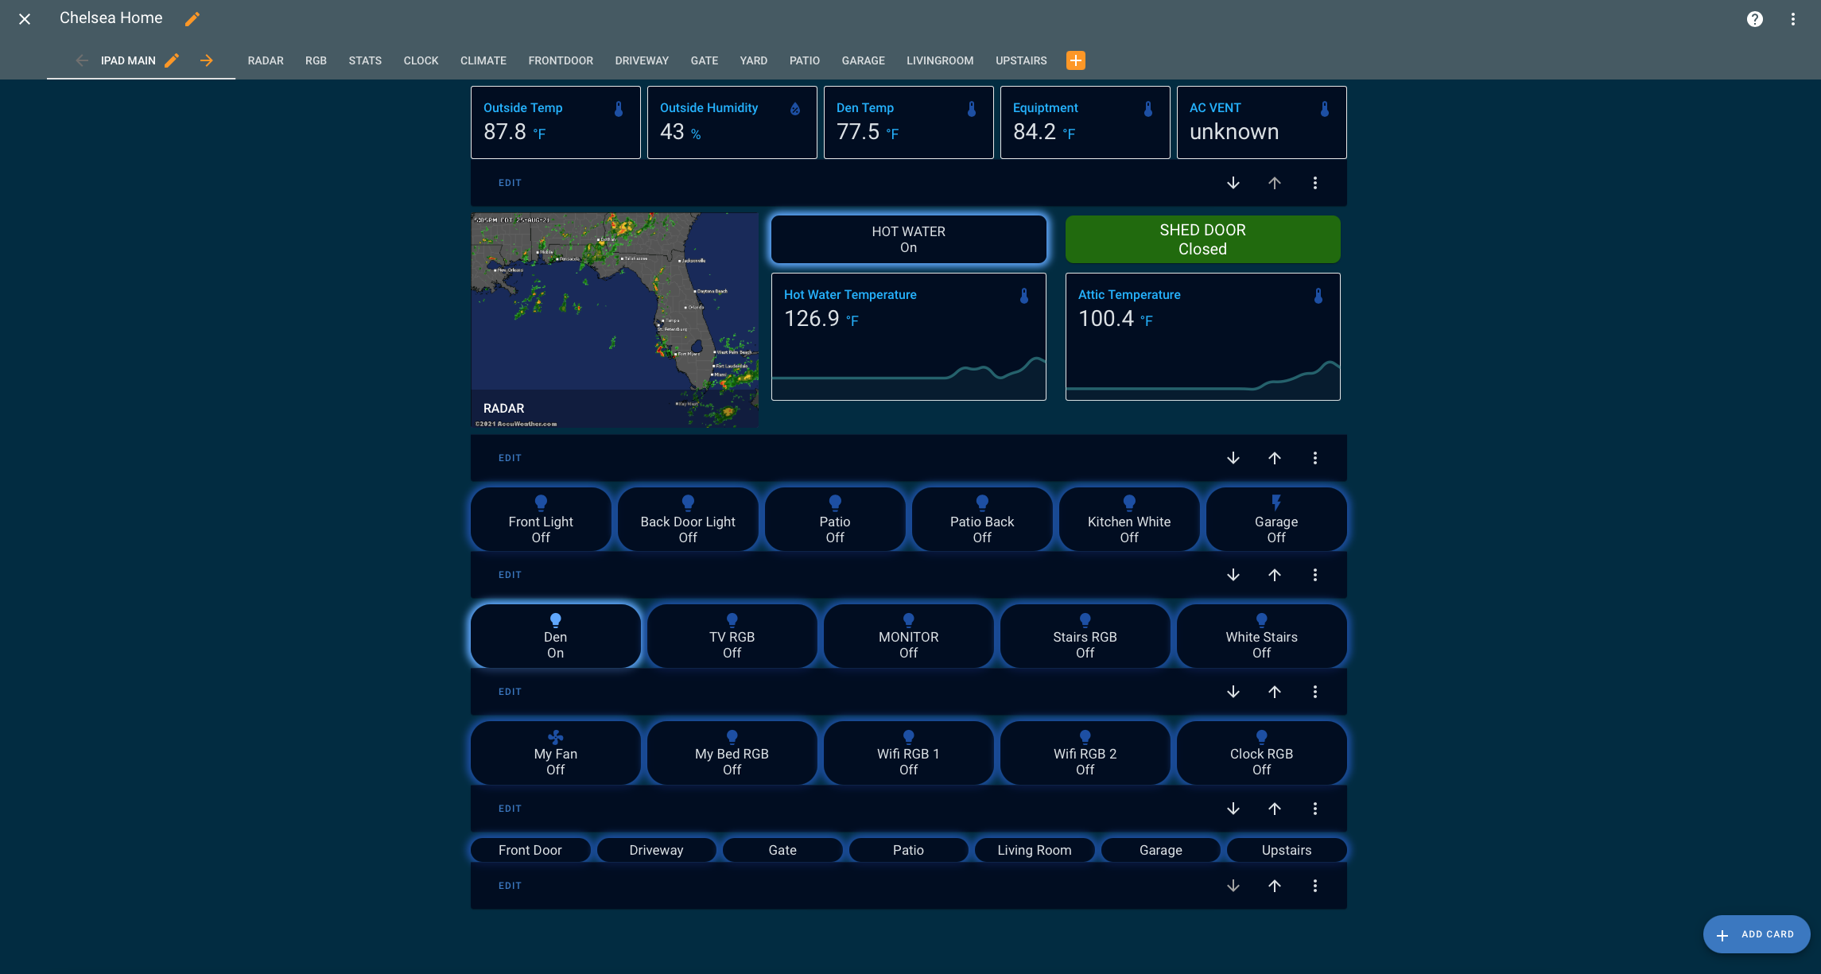Toggle the HOT WATER switch
Screen dimensions: 1821x974
click(x=908, y=239)
